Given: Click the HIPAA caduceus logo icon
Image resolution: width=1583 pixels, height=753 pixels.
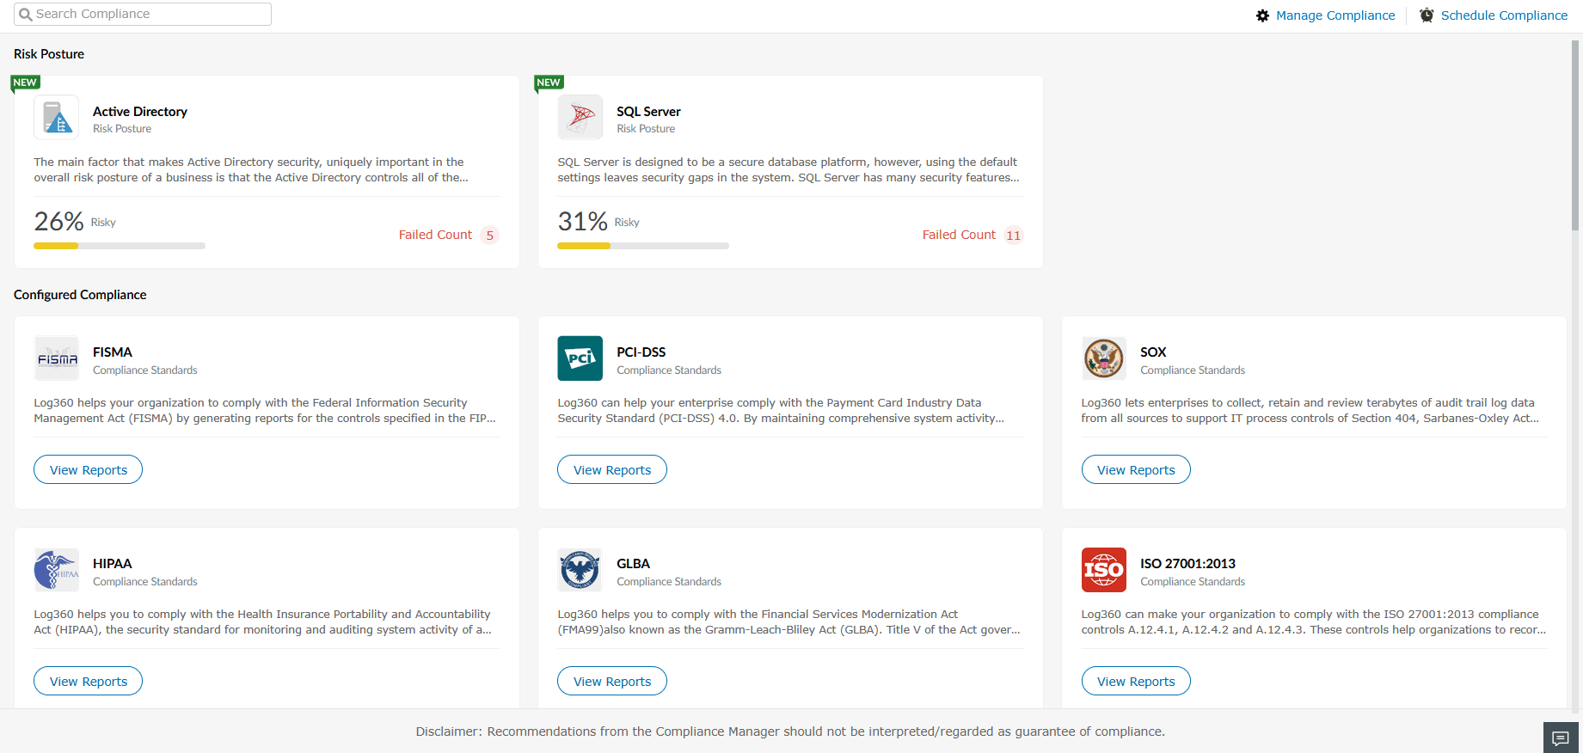Looking at the screenshot, I should 57,570.
